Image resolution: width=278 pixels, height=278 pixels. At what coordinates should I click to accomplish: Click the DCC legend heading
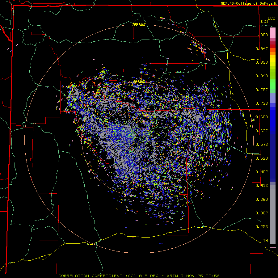coord(271,19)
